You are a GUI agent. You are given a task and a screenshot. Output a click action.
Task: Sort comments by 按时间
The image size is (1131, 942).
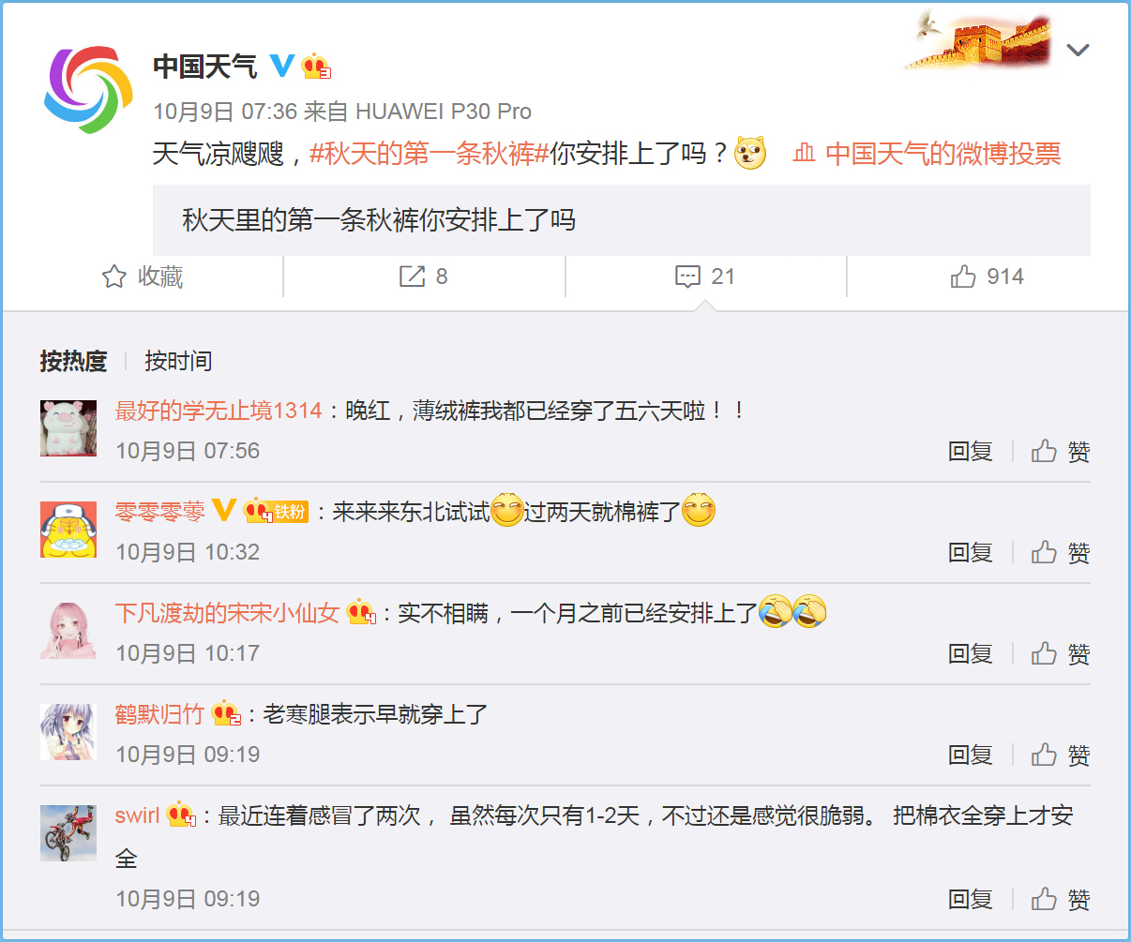tap(178, 361)
